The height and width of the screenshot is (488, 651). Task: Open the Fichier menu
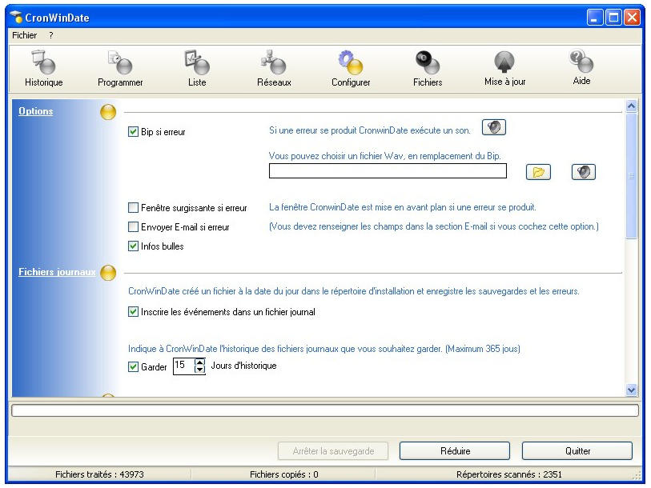pos(24,35)
